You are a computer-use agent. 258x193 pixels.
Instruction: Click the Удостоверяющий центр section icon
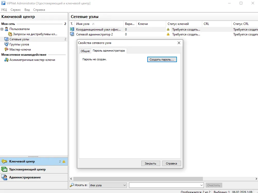4,169
